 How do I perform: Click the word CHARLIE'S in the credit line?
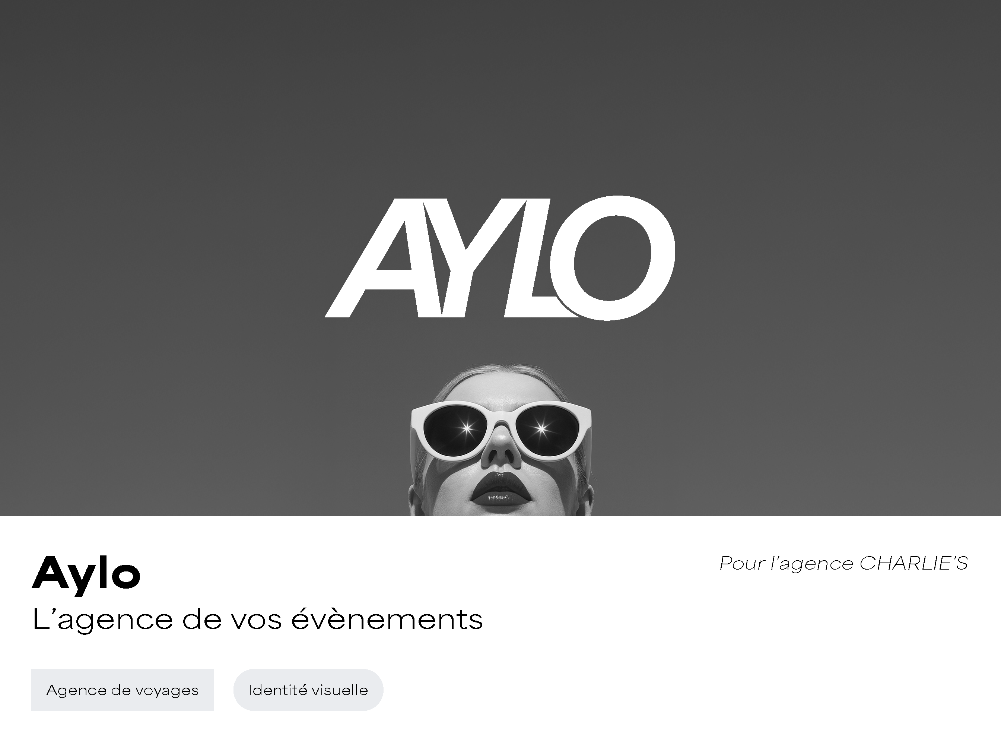point(913,564)
